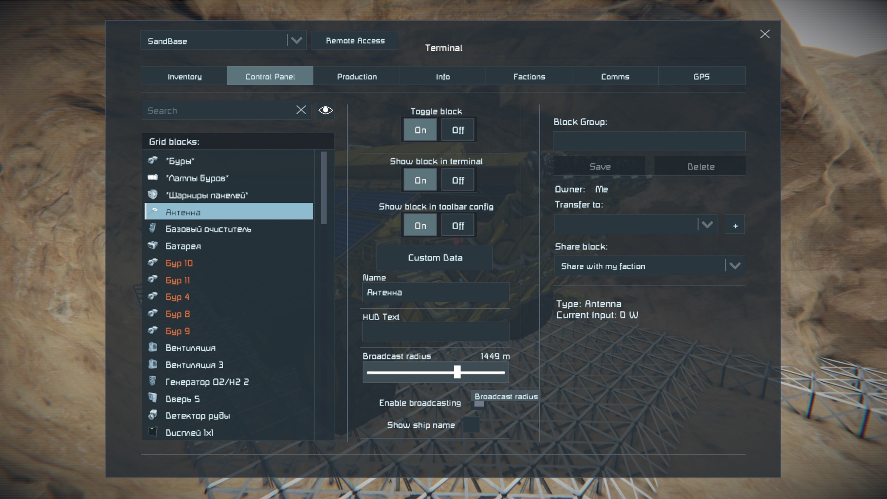Click the light icon beside *Лампы буров*

153,177
